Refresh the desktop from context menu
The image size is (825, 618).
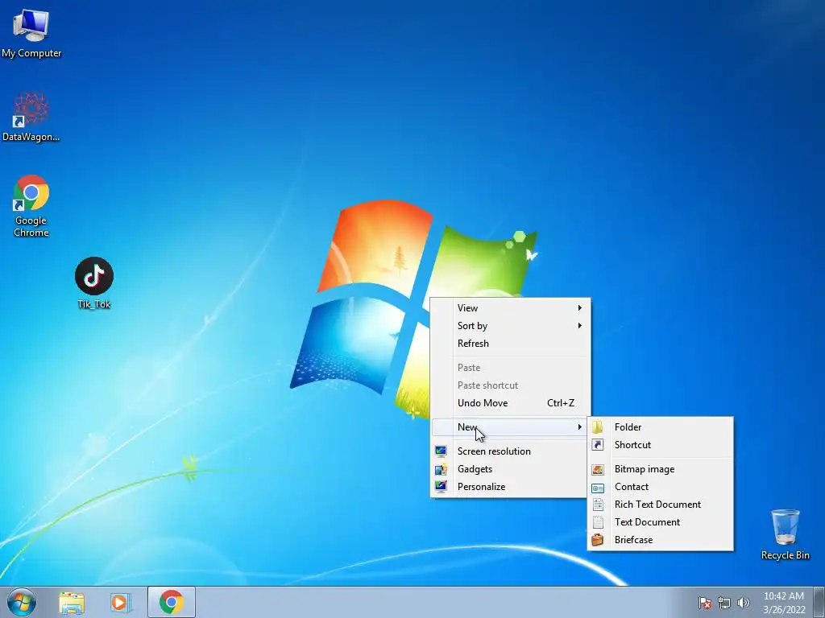click(510, 343)
